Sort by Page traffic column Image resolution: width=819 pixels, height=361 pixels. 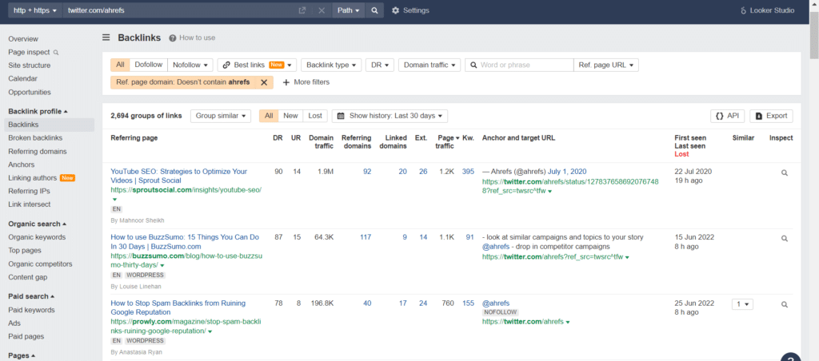click(x=448, y=142)
